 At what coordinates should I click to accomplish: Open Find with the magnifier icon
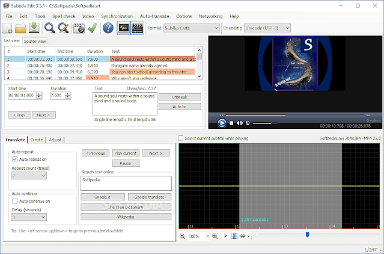[x=49, y=28]
